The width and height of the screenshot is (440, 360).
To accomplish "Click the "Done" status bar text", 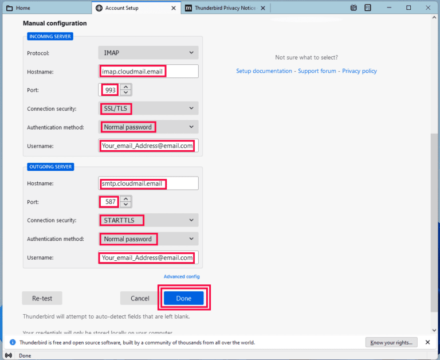I will 25,356.
